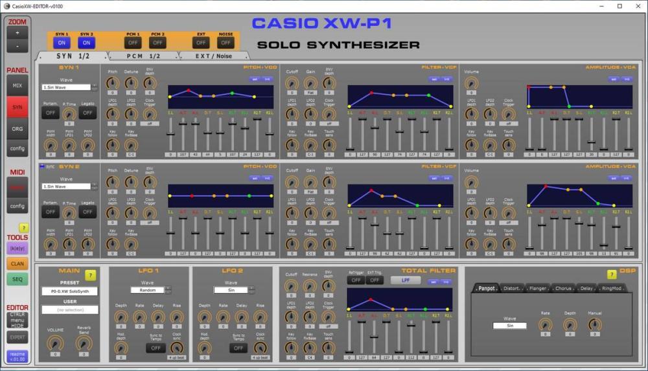Image resolution: width=648 pixels, height=371 pixels.
Task: Click the DSP Panpot Rate knob
Action: coord(545,325)
